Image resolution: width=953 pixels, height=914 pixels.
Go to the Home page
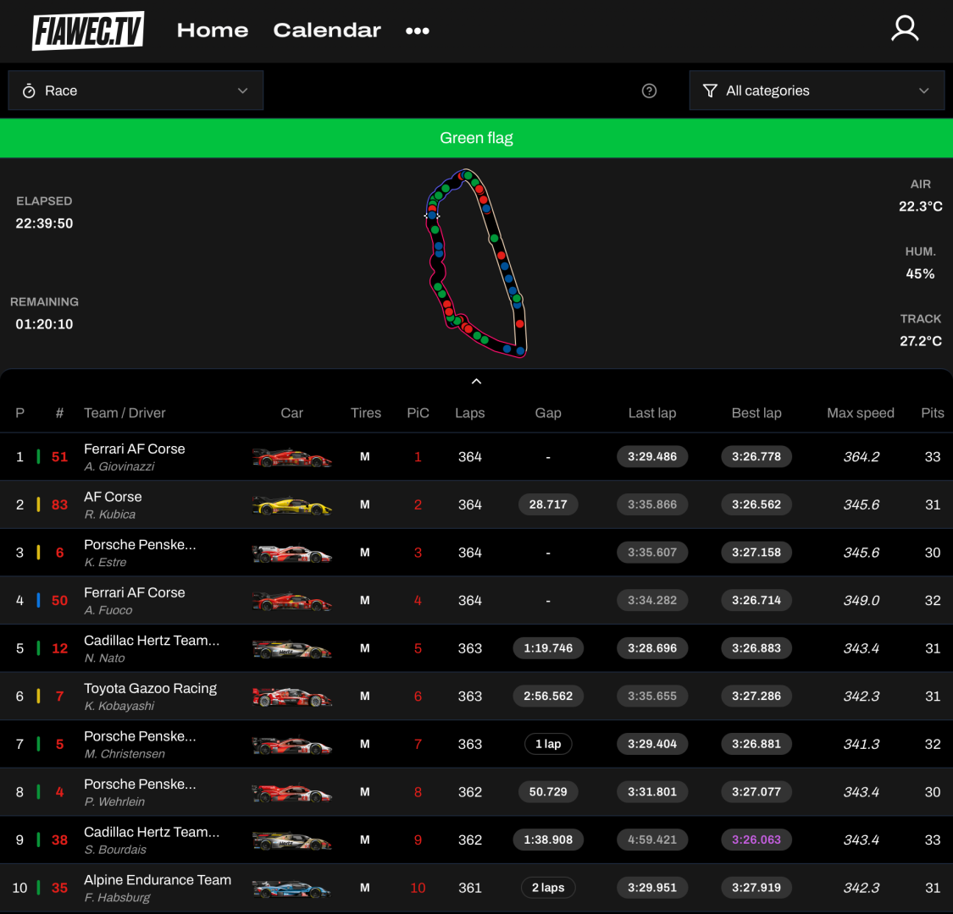coord(213,30)
